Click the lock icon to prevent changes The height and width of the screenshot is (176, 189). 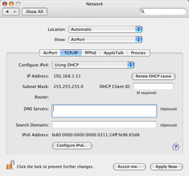click(x=10, y=165)
